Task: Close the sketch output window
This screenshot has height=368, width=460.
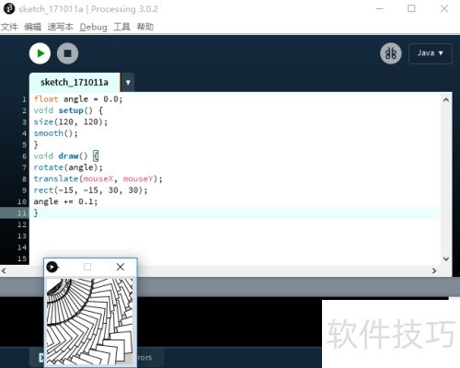Action: click(121, 267)
